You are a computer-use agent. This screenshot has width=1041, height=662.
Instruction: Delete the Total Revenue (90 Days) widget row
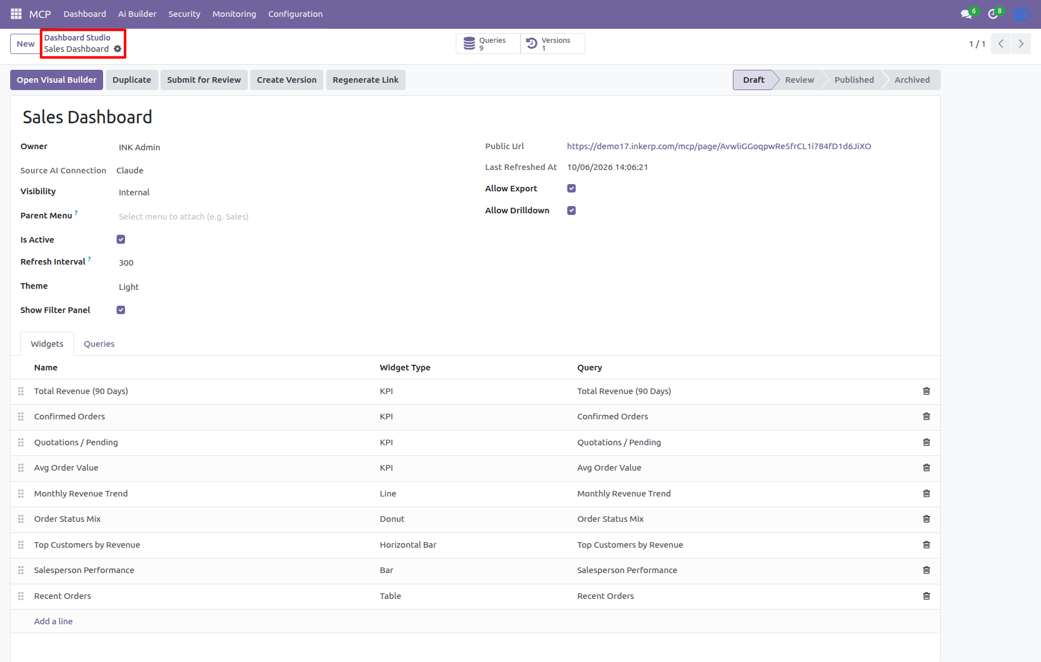pyautogui.click(x=926, y=391)
